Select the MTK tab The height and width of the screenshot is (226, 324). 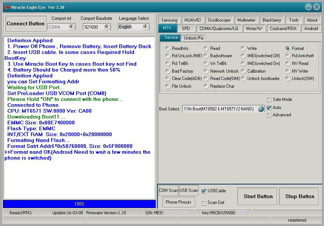pos(167,28)
